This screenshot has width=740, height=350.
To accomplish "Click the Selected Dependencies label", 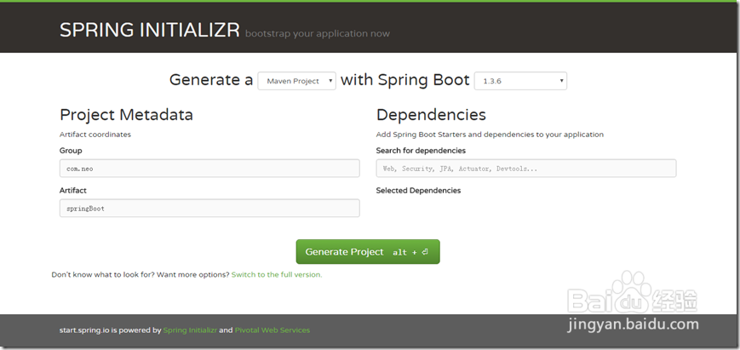I will [x=418, y=191].
